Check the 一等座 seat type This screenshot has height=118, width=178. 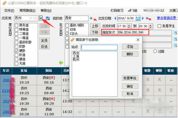[x=16, y=38]
